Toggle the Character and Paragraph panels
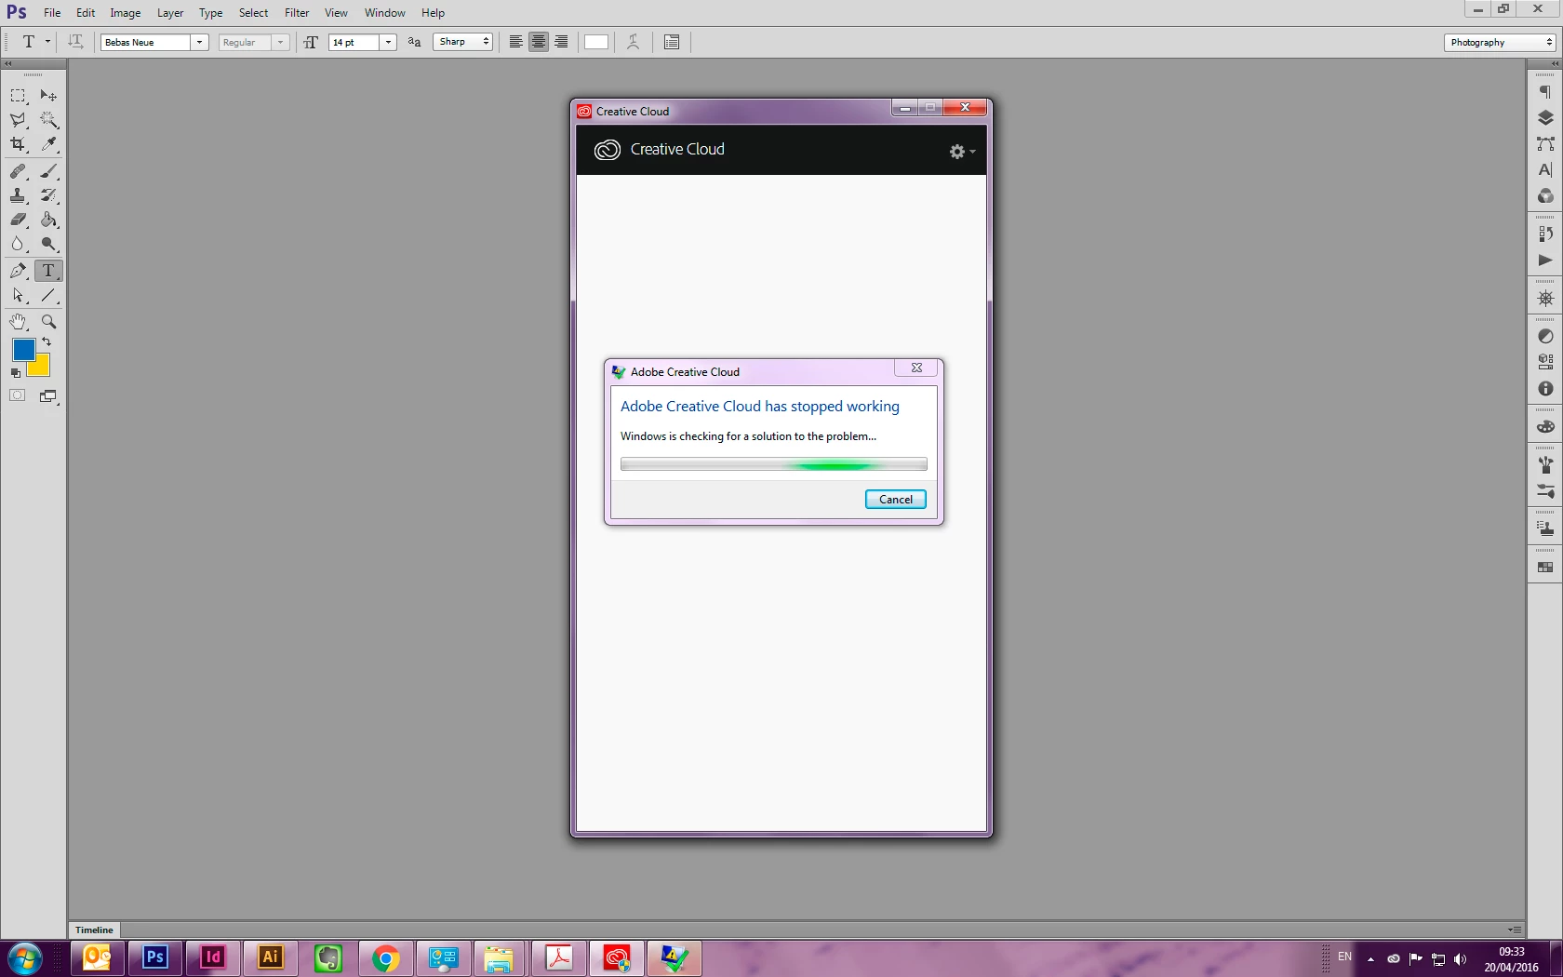This screenshot has height=977, width=1563. coord(672,42)
